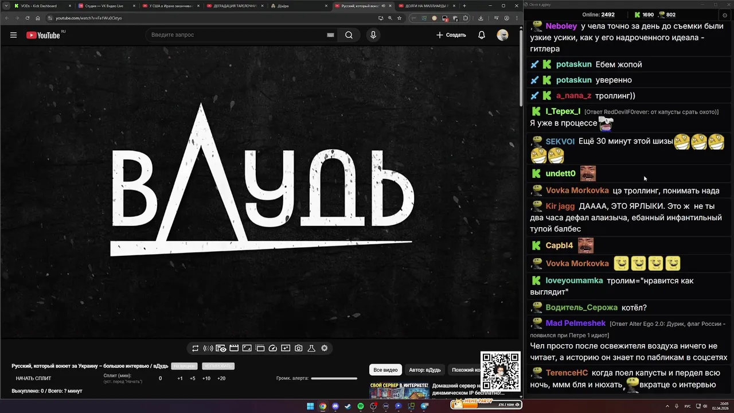The height and width of the screenshot is (413, 734).
Task: Bookmark this page with the star
Action: 399,18
